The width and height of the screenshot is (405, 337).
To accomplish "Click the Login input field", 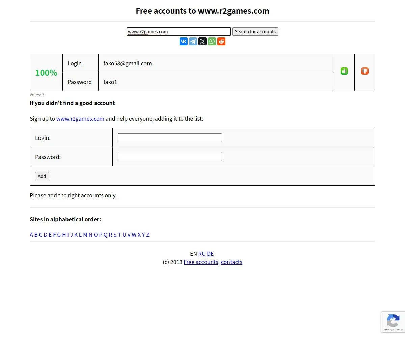I will tap(170, 137).
